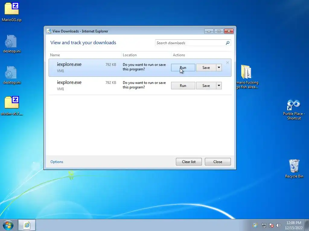This screenshot has width=309, height=231.
Task: Open the network tray icon
Action: [x=264, y=225]
